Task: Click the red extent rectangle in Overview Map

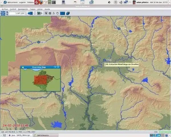Action: 40,80
